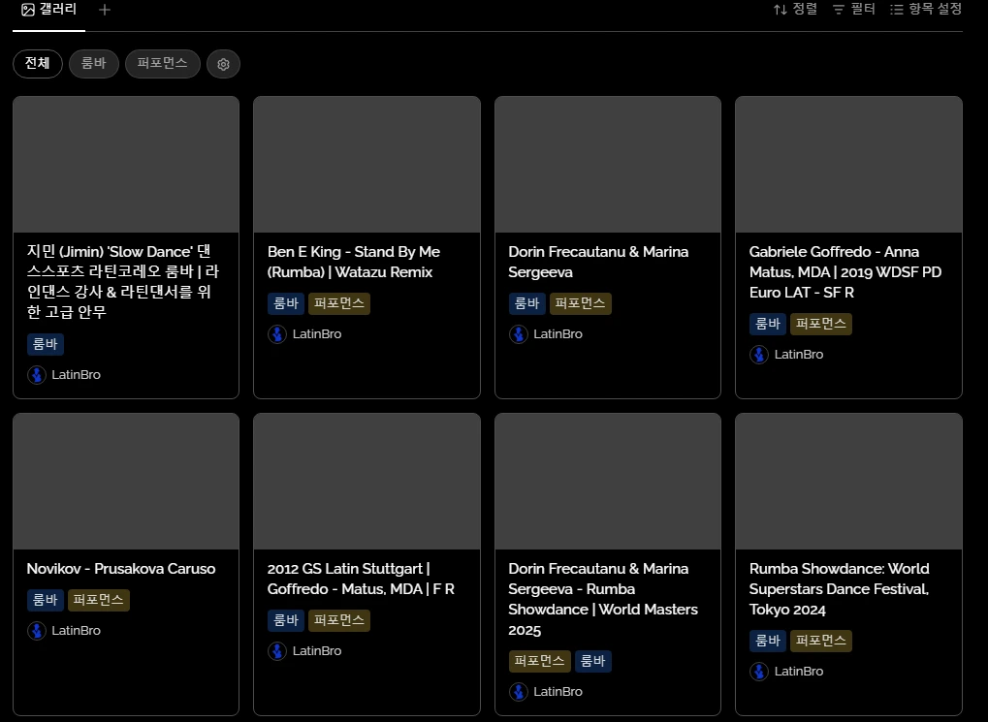Open the gear settings next to 퍼포먼스 filter
988x722 pixels.
coord(223,64)
